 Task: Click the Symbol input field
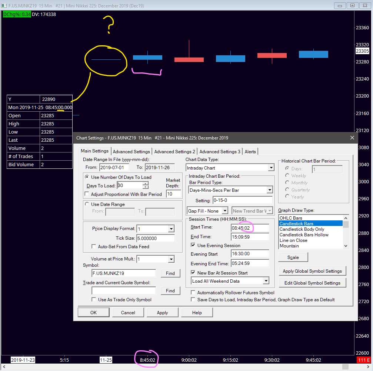[123, 273]
